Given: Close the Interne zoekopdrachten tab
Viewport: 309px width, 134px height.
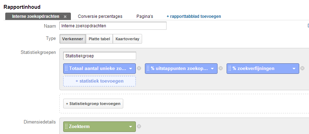Looking at the screenshot, I should (x=65, y=17).
